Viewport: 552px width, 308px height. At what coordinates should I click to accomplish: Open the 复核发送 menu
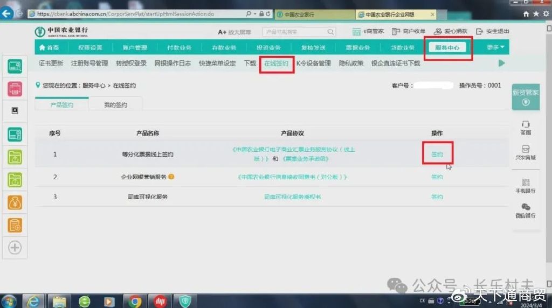pyautogui.click(x=313, y=47)
